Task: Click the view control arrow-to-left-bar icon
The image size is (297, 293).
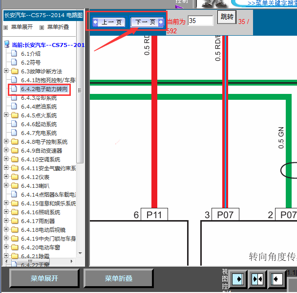Action: tap(276, 279)
